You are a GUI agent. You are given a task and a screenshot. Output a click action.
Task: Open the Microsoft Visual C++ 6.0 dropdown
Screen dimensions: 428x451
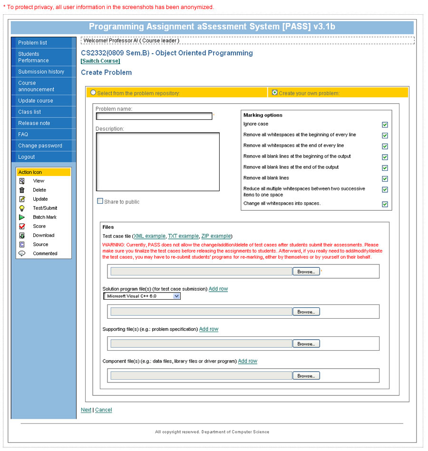(176, 296)
